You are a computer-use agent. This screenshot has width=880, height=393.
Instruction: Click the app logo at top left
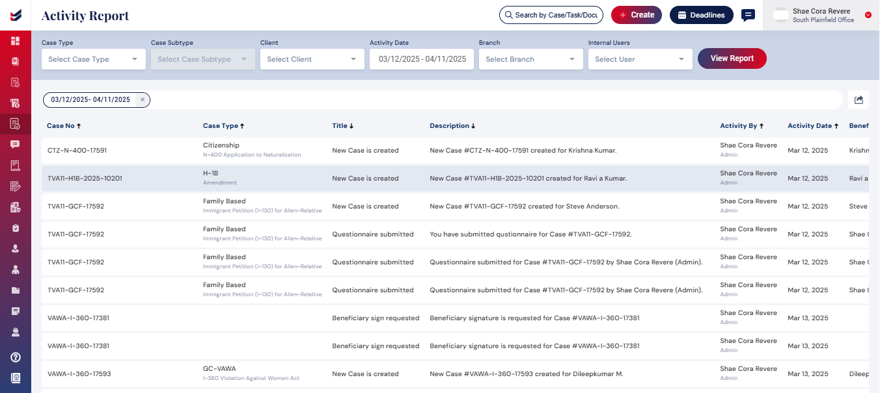tap(16, 15)
